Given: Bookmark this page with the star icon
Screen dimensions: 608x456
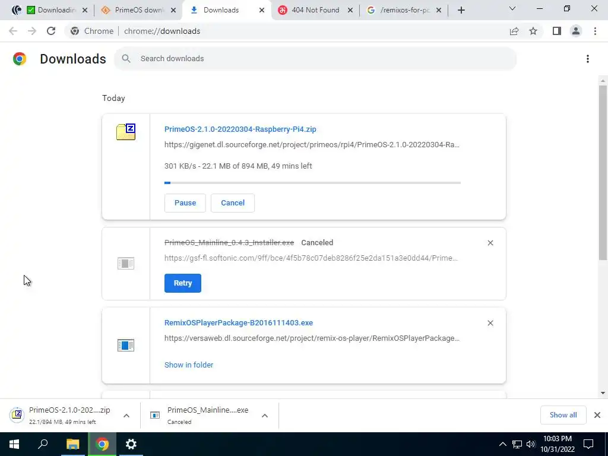Looking at the screenshot, I should coord(533,31).
